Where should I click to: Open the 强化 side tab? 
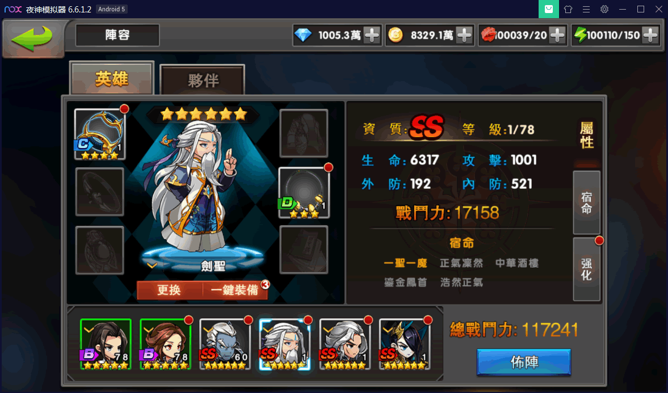click(587, 269)
